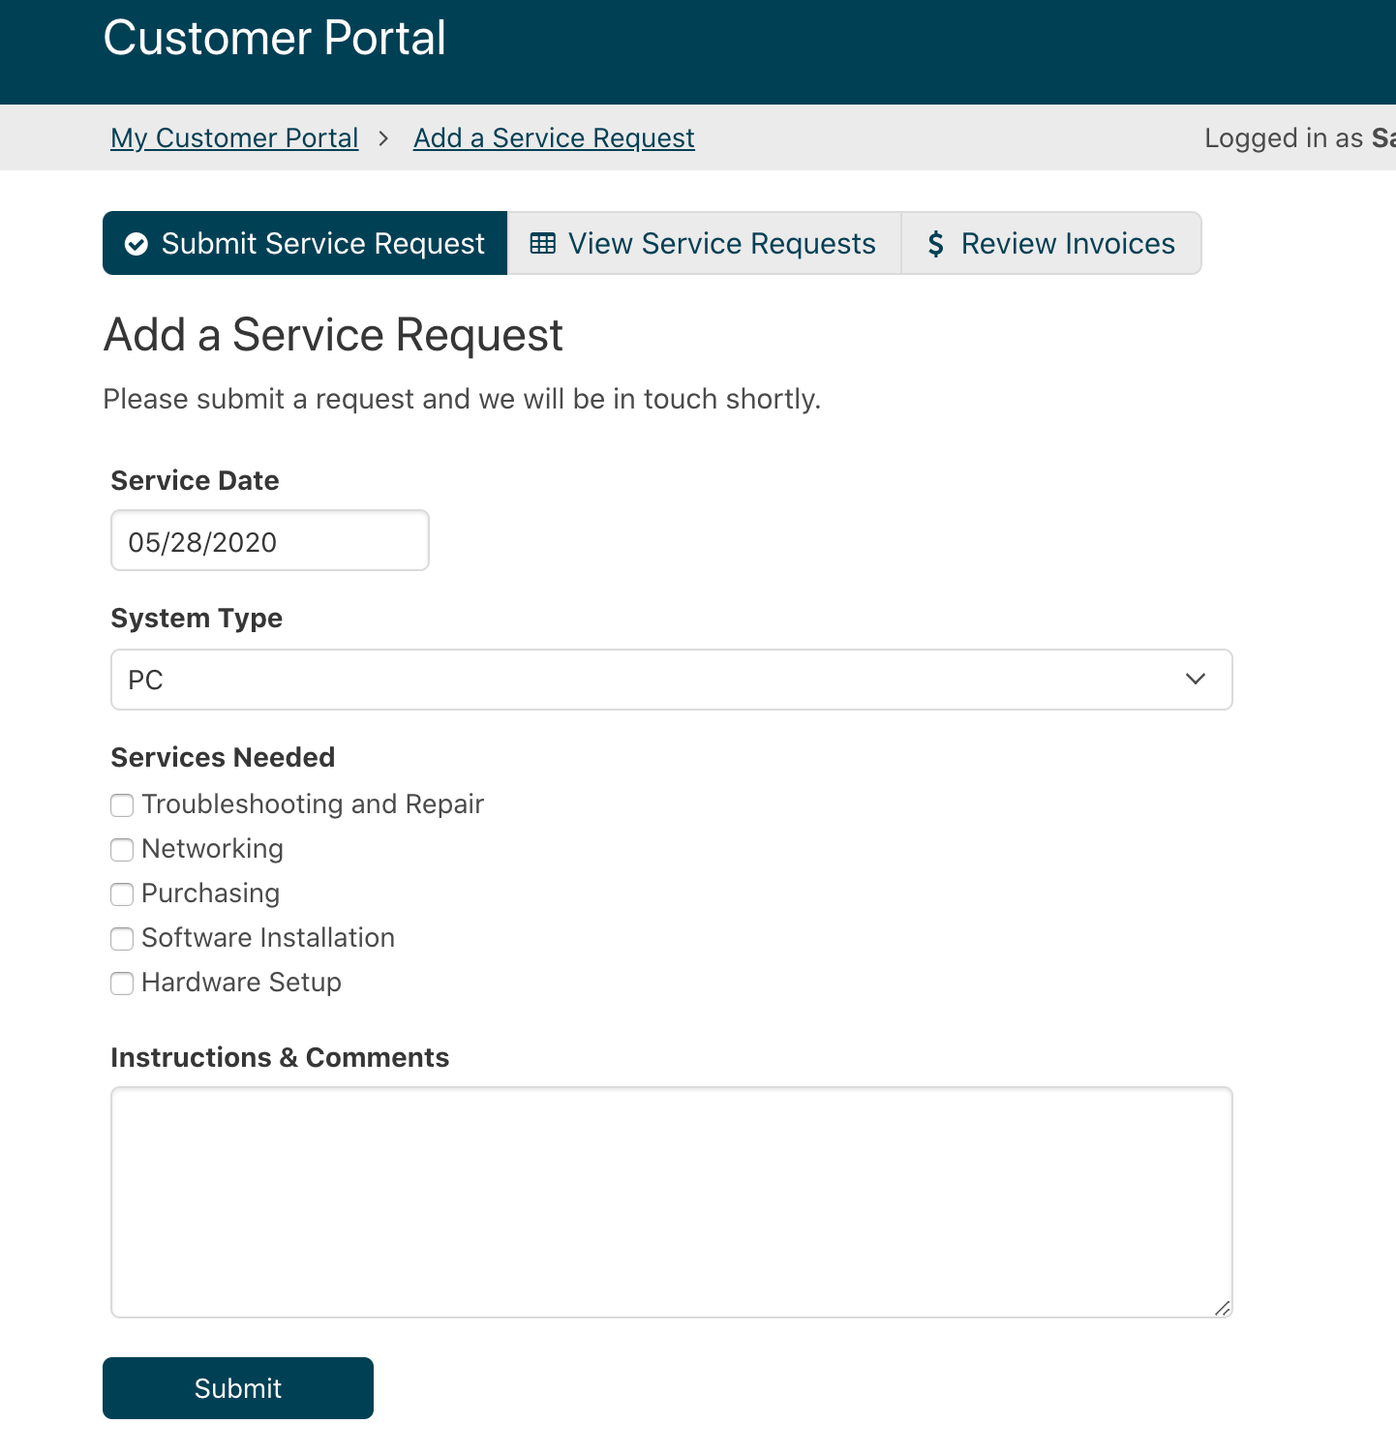Go to the Review Invoices tab
This screenshot has height=1454, width=1396.
coord(1051,243)
